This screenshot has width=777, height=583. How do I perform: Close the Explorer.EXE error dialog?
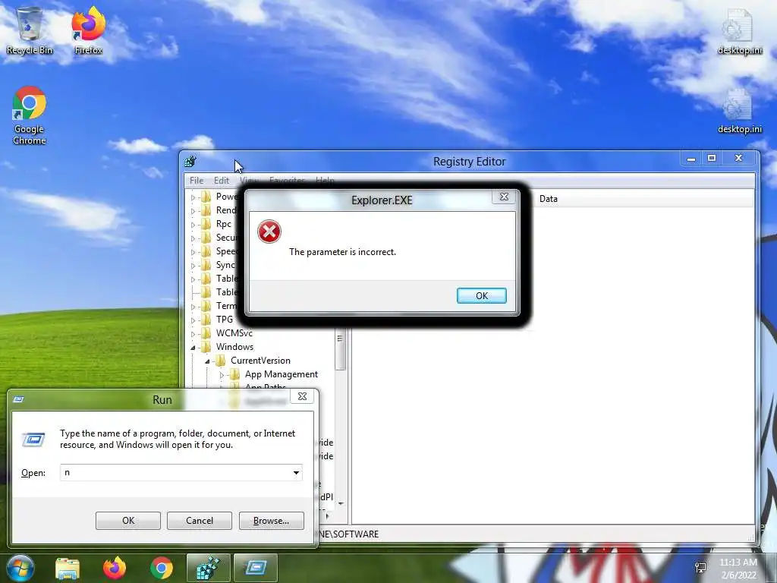tap(504, 197)
